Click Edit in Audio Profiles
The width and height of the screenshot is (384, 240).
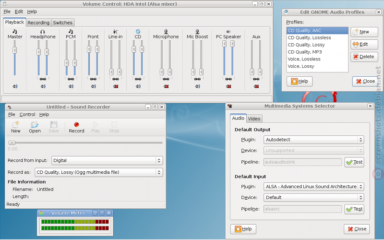pyautogui.click(x=364, y=44)
